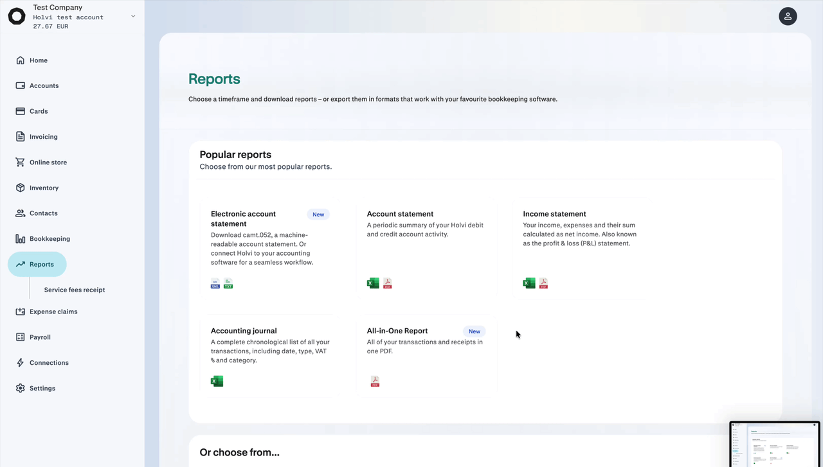The height and width of the screenshot is (467, 823).
Task: Click the Bookkeeping bar chart icon
Action: (x=20, y=239)
